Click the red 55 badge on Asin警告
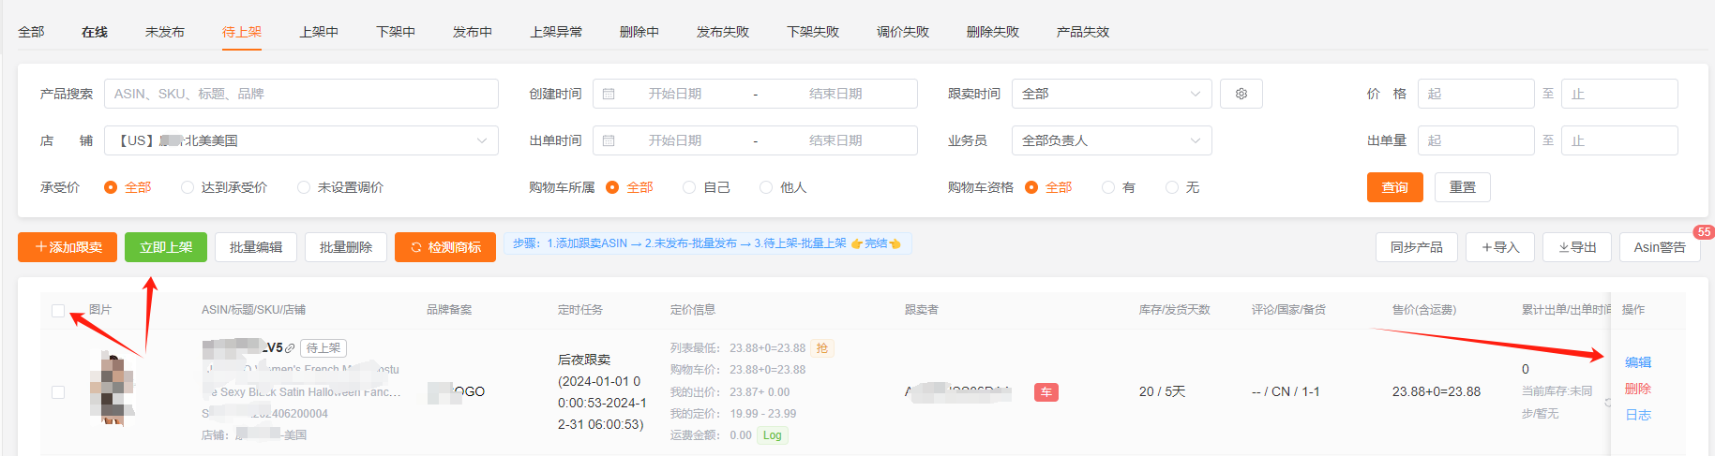 pos(1703,232)
